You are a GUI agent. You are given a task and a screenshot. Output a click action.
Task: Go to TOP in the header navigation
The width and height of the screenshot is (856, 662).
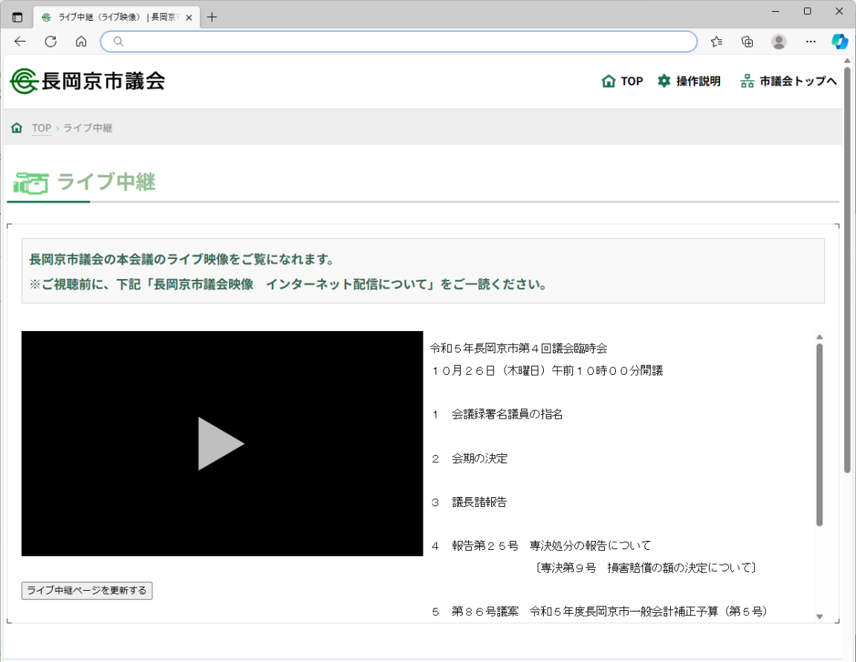click(x=623, y=81)
